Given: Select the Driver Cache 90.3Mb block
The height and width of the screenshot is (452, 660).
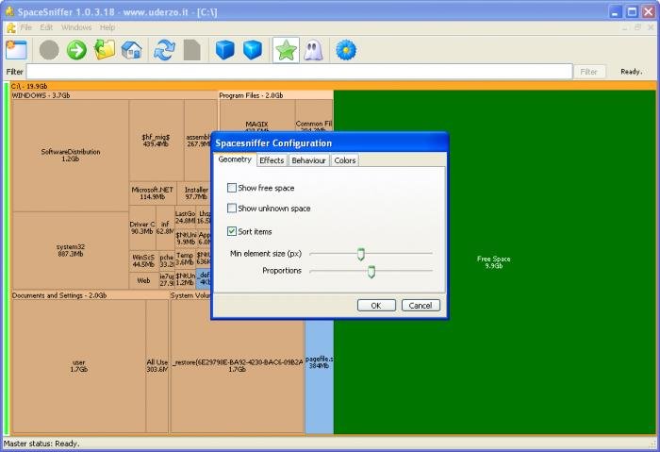Looking at the screenshot, I should (142, 227).
